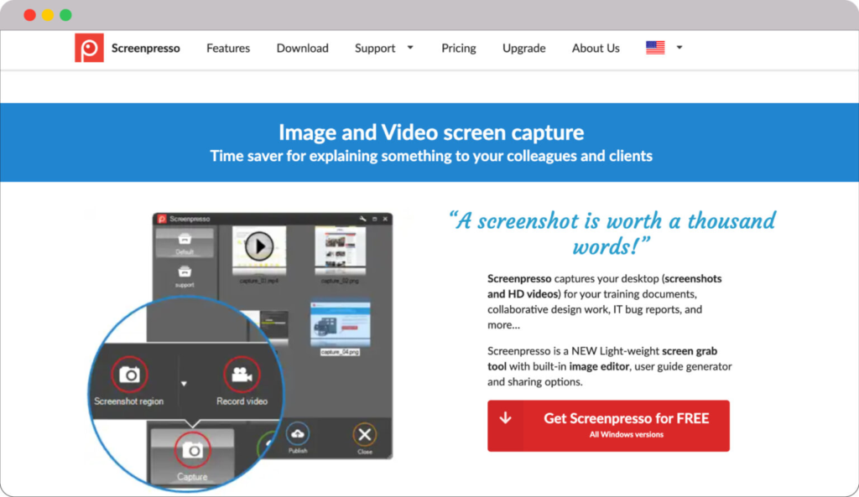Select the support workspace folder icon
859x497 pixels.
tap(185, 272)
